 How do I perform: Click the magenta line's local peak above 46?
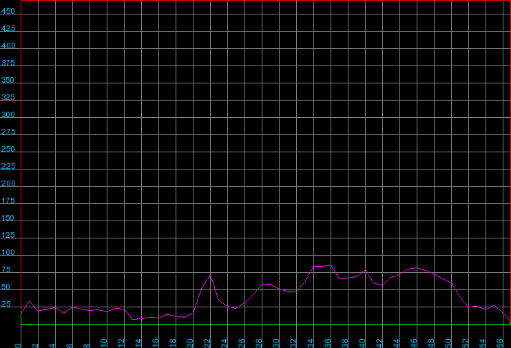pos(417,267)
